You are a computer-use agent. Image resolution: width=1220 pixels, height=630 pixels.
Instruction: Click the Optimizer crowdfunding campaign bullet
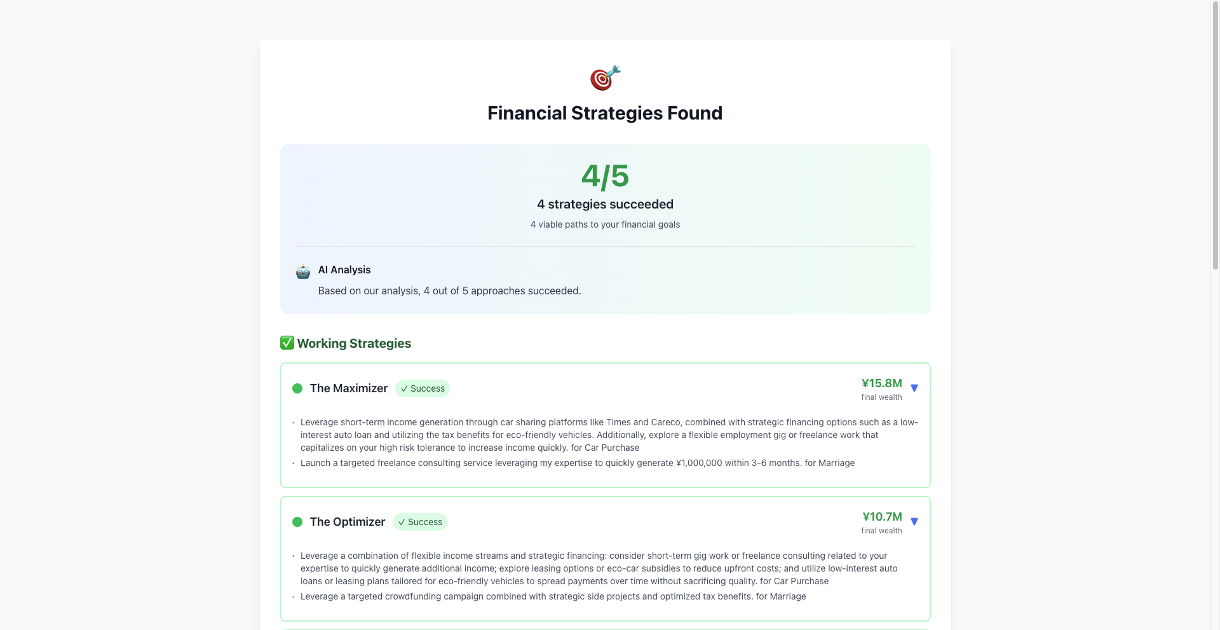(x=553, y=596)
